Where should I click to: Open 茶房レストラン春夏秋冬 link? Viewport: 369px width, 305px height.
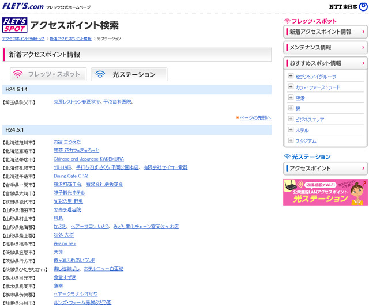(77, 102)
